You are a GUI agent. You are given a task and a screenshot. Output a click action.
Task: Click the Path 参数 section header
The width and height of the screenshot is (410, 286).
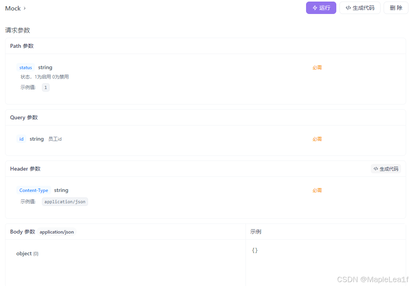pos(22,46)
